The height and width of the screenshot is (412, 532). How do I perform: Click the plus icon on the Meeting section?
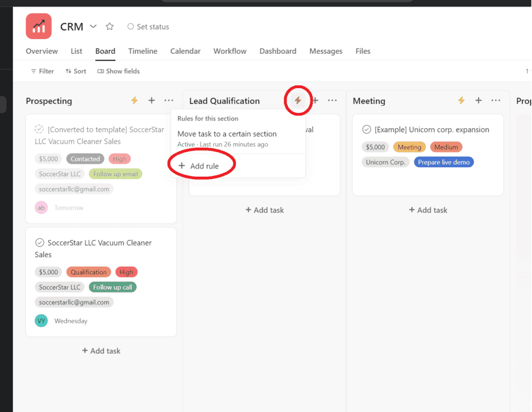tap(478, 100)
